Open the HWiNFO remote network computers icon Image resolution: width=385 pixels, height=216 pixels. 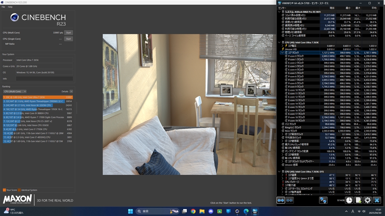[323, 200]
